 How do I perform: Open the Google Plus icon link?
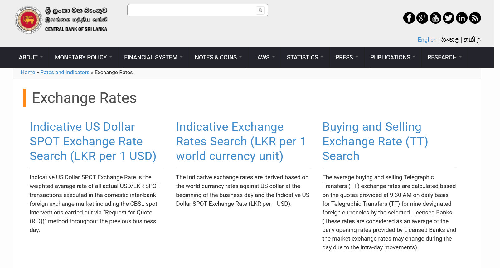[x=422, y=18]
